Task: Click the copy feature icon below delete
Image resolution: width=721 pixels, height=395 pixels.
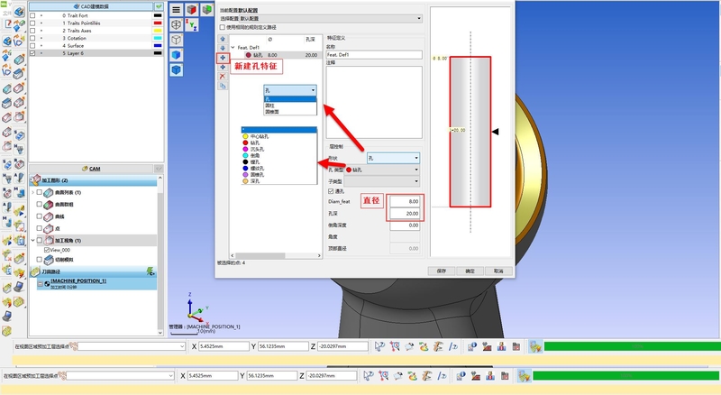Action: [223, 87]
